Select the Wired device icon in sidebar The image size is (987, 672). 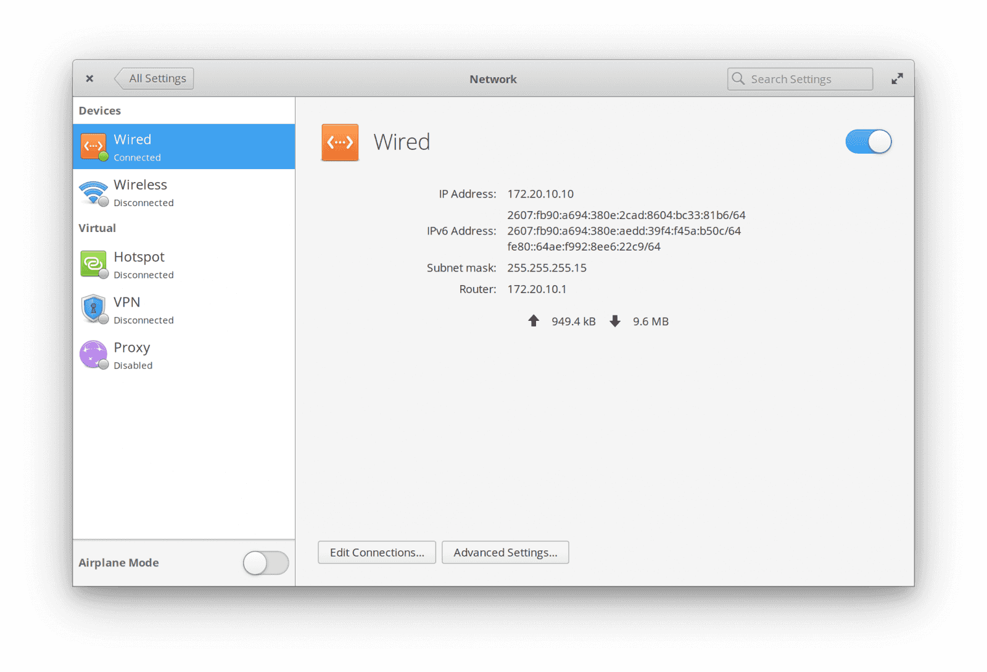click(94, 146)
